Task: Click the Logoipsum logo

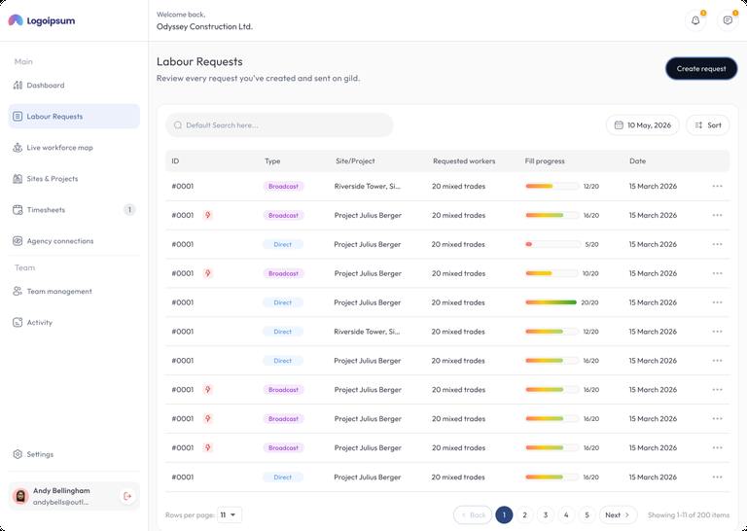Action: (42, 20)
